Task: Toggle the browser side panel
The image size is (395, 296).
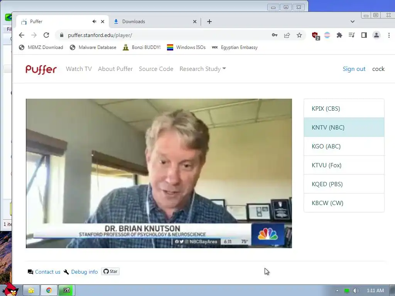Action: click(x=364, y=35)
